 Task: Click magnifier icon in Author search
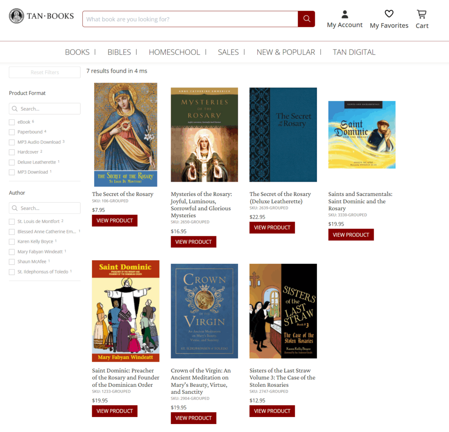tap(14, 208)
